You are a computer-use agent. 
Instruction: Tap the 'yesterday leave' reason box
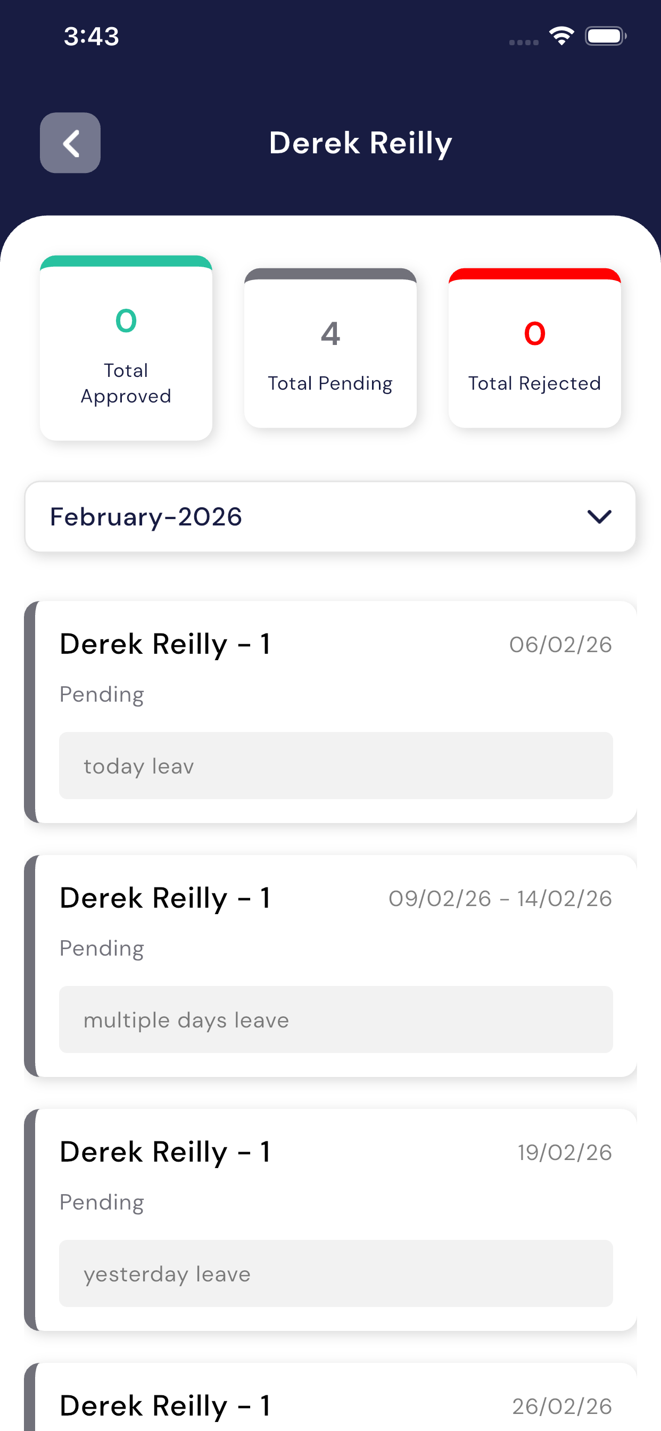pos(335,1273)
